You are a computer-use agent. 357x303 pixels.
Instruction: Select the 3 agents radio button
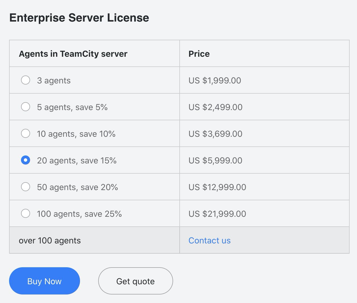click(26, 80)
